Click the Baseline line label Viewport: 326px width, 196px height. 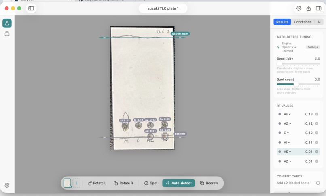point(180,134)
